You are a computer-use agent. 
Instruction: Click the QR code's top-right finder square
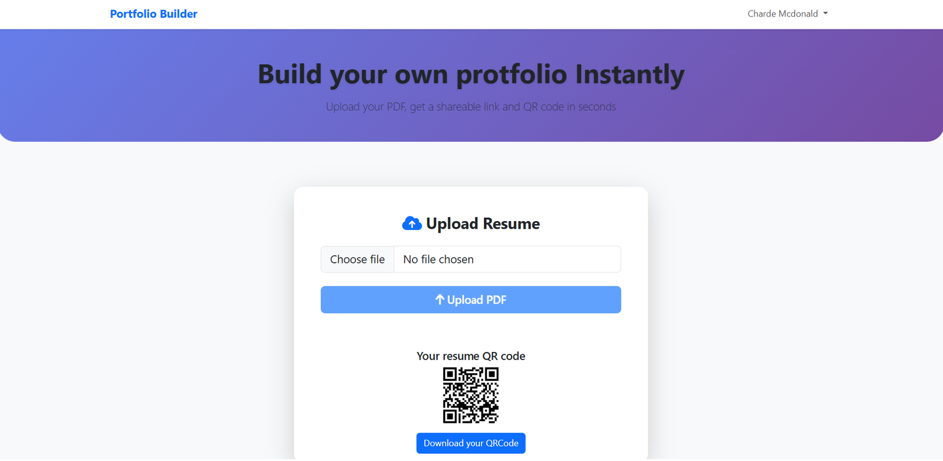coord(492,374)
